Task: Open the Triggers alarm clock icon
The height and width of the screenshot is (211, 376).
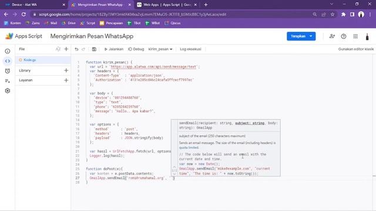Action: click(8, 71)
